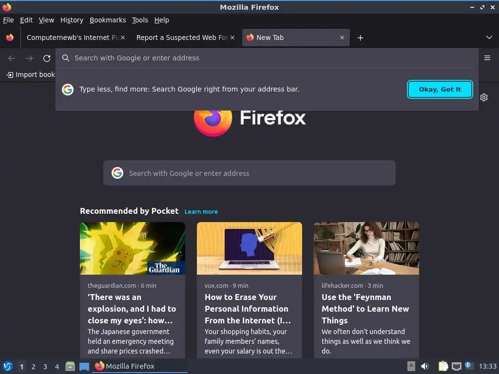Open Use the 'Feynman Method' headline
Image resolution: width=499 pixels, height=374 pixels.
coord(365,309)
